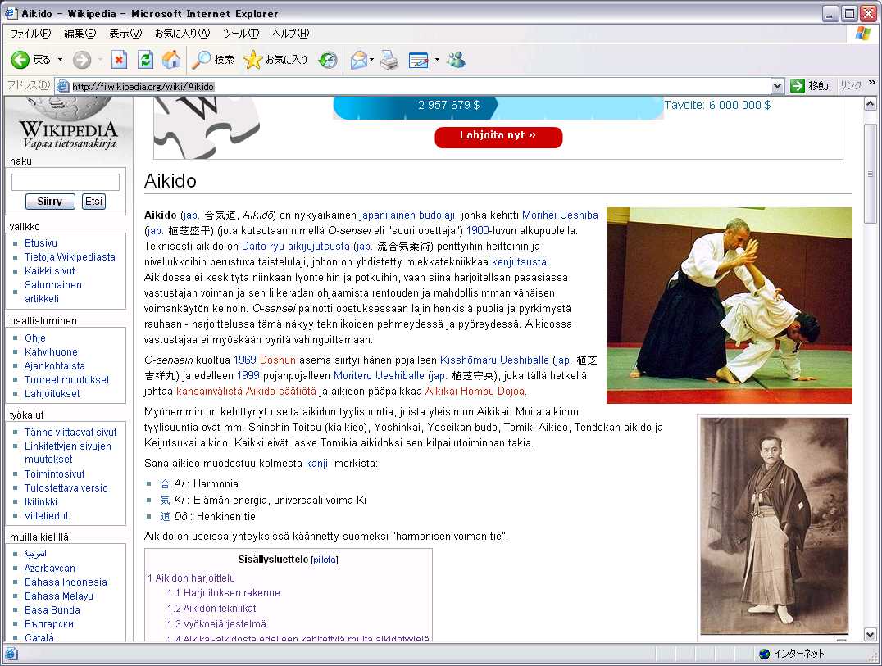
Task: Click the IE icon in title bar
Action: point(11,13)
